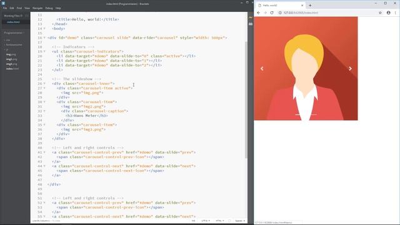
Task: Bookmark this page with the star icon
Action: [380, 12]
